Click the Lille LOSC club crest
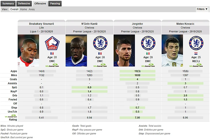 [x=52, y=43]
